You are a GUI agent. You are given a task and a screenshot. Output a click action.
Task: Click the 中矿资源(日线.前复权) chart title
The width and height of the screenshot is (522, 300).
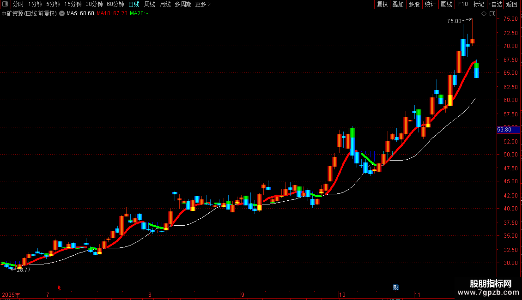click(x=29, y=14)
